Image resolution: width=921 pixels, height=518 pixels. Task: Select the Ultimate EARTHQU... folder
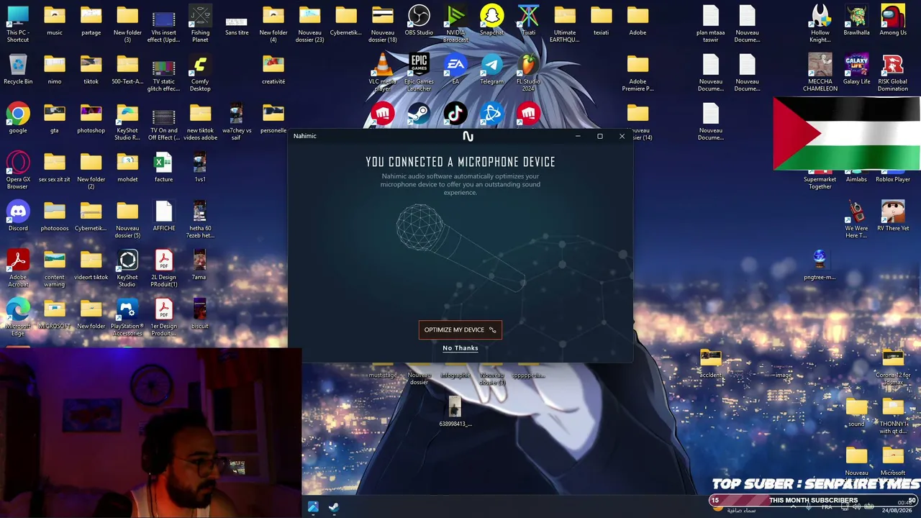pyautogui.click(x=565, y=23)
